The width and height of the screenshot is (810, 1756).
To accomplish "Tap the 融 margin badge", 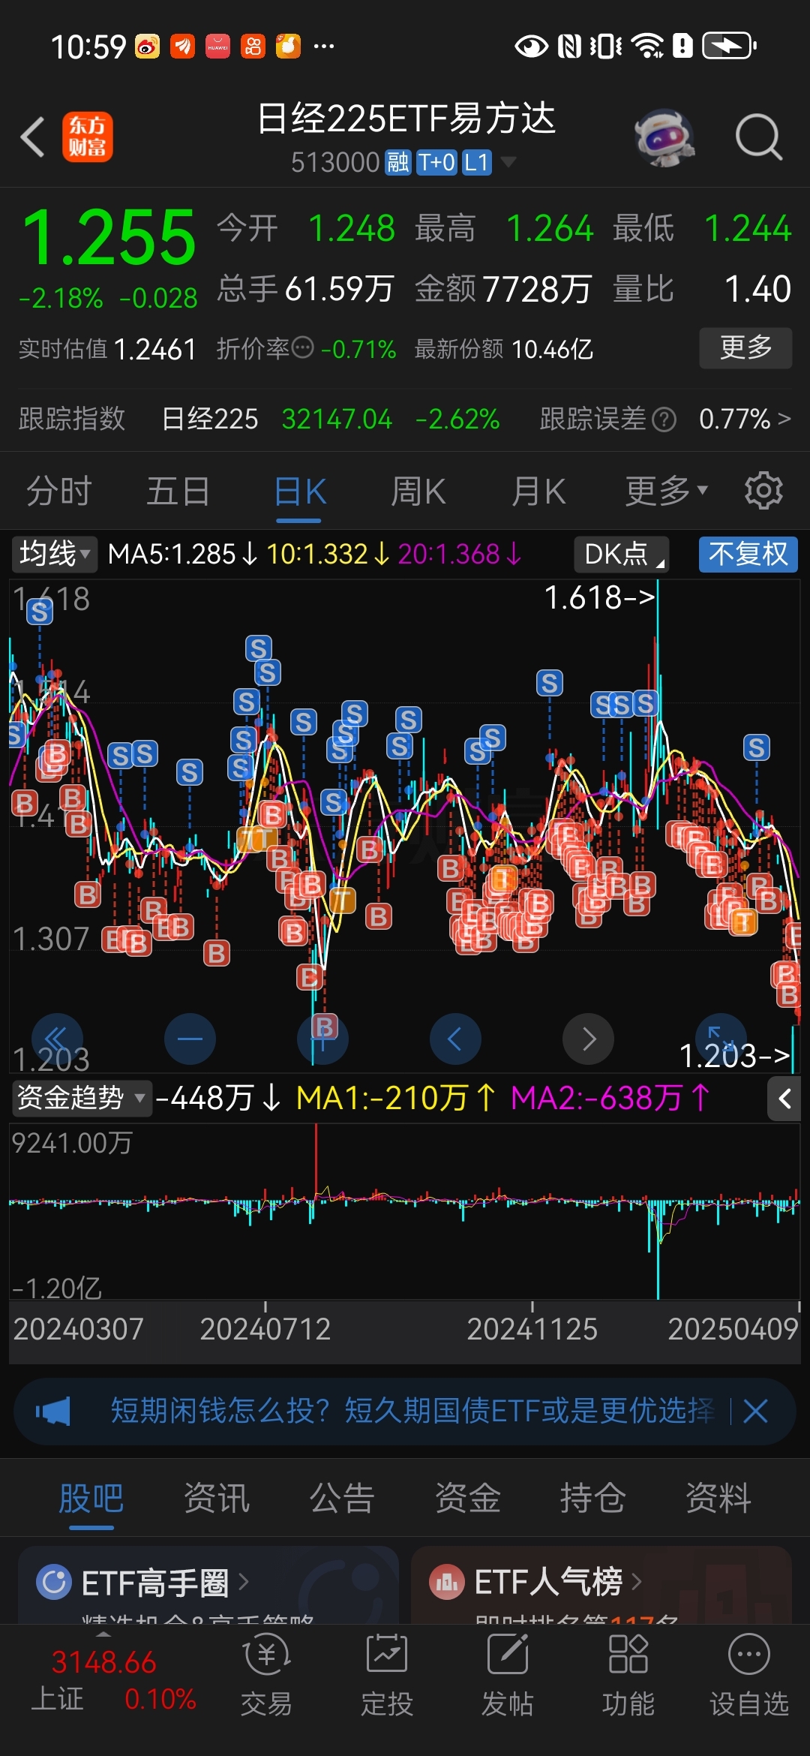I will point(398,162).
